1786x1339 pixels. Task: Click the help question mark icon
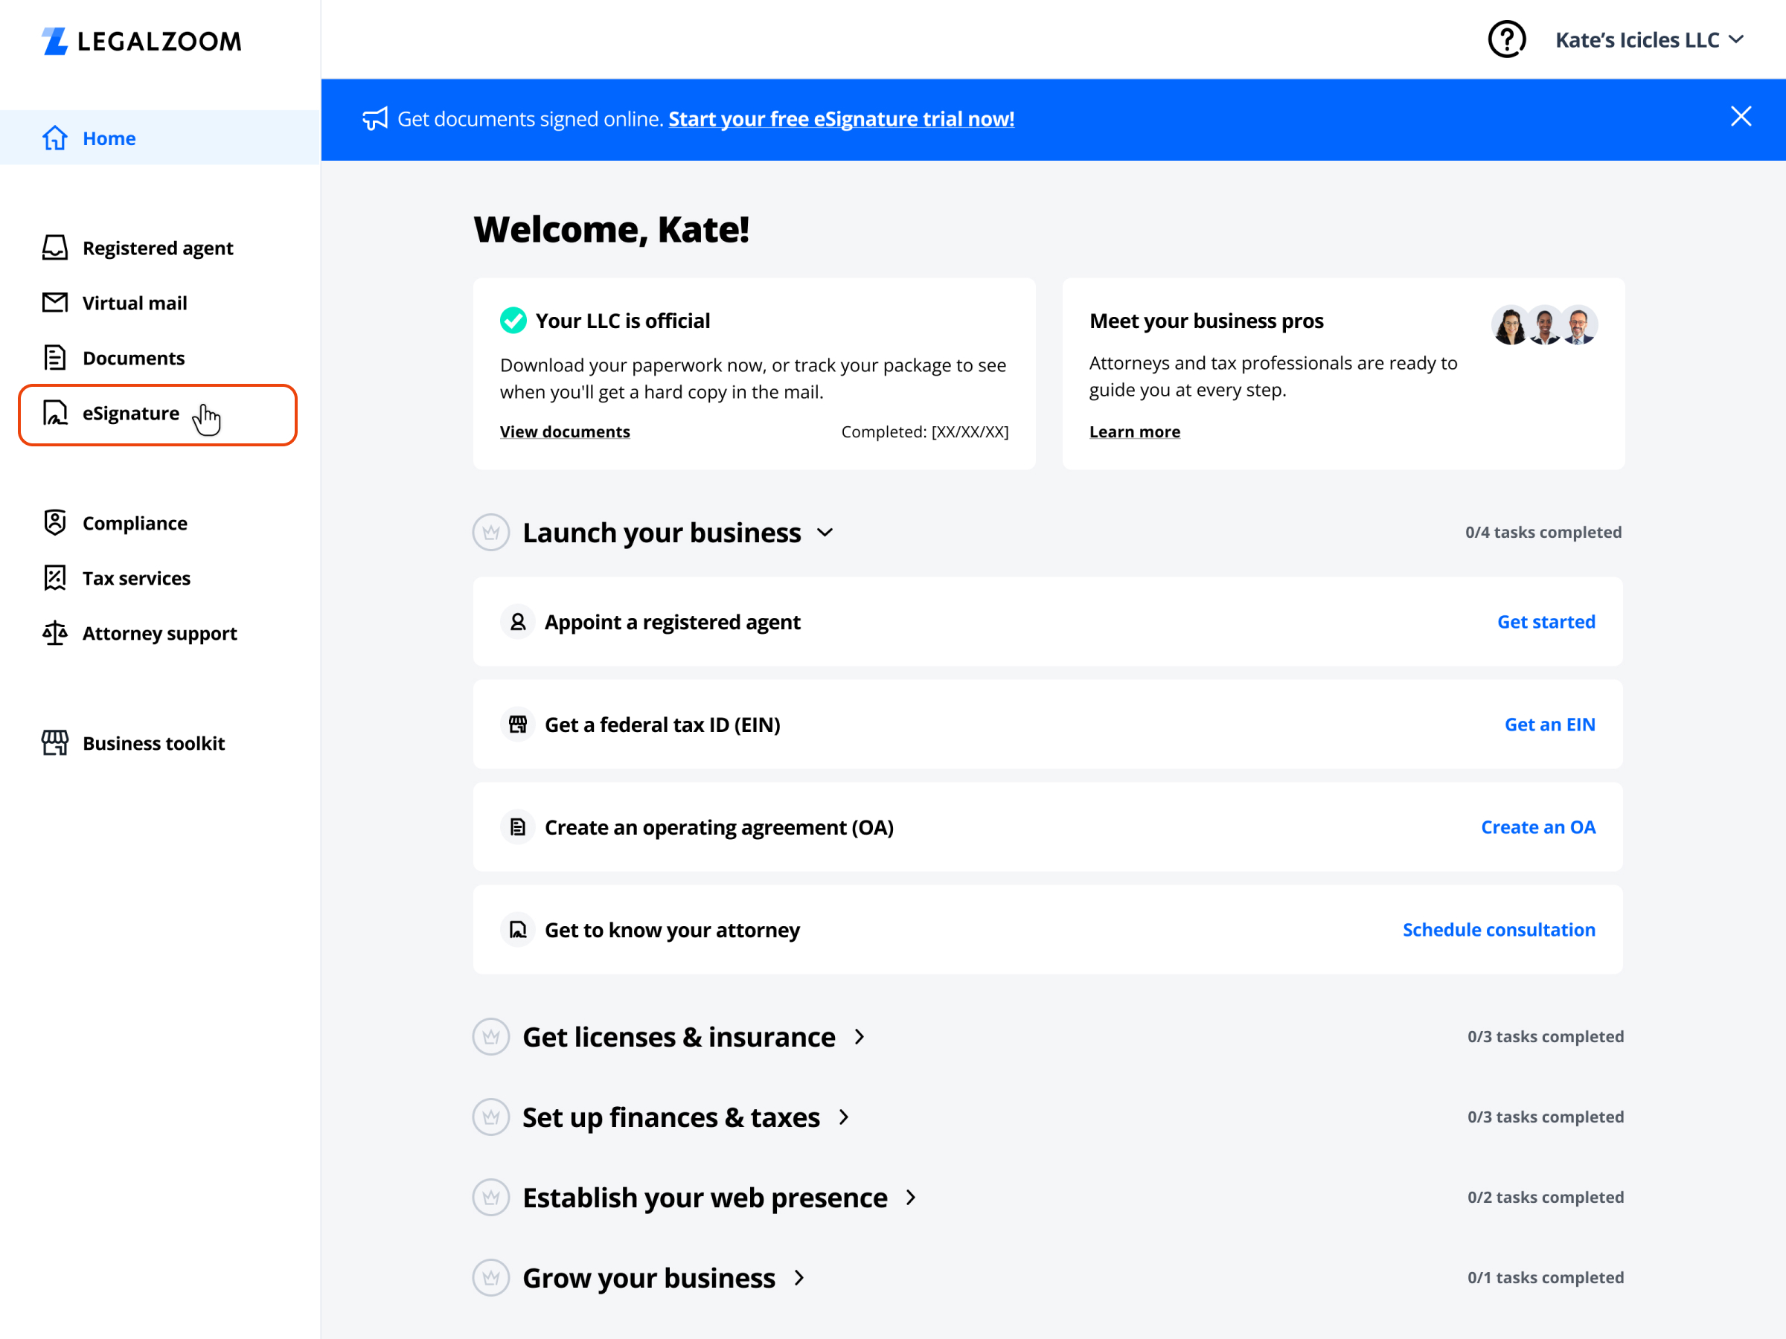pos(1506,39)
